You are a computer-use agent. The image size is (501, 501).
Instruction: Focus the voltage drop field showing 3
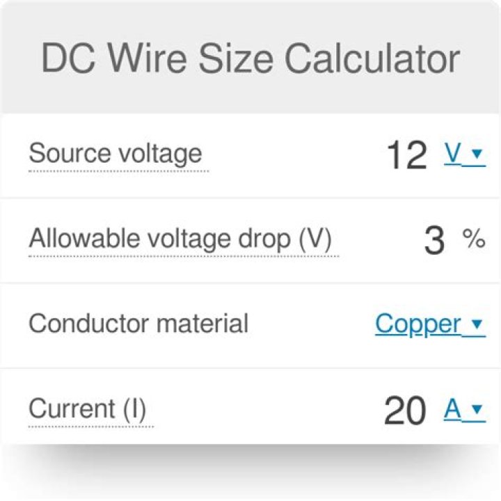(433, 241)
